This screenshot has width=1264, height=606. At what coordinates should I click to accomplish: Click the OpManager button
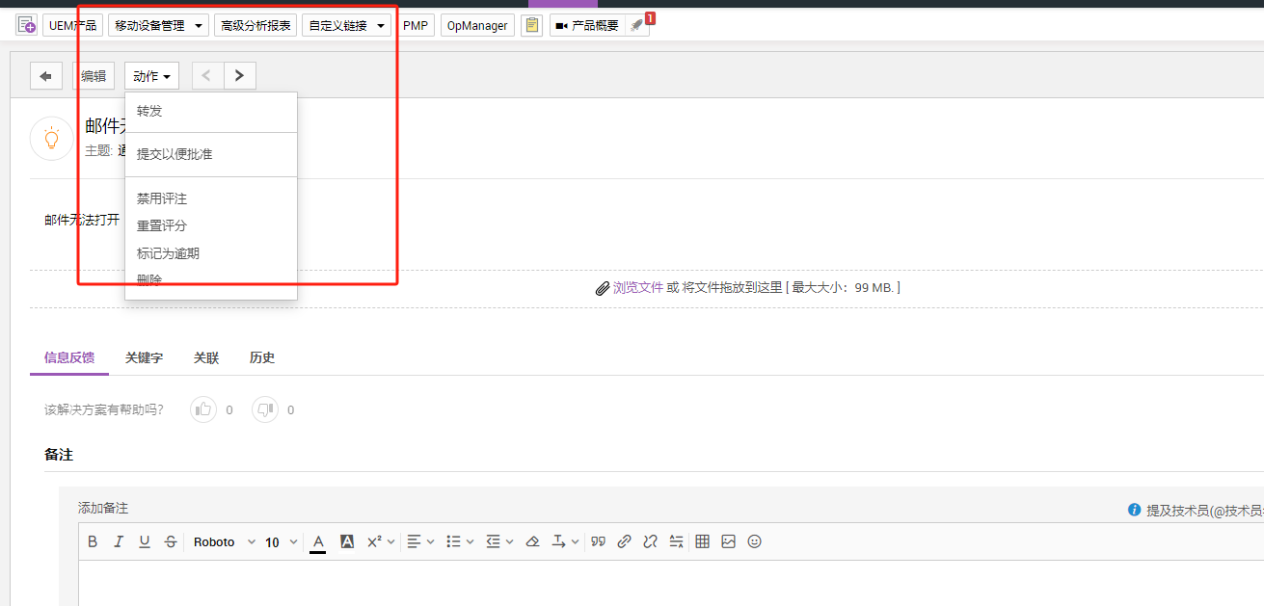pos(477,26)
